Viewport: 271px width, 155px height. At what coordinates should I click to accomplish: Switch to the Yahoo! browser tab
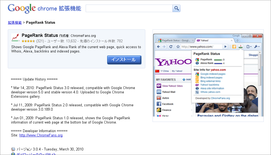tap(215, 40)
